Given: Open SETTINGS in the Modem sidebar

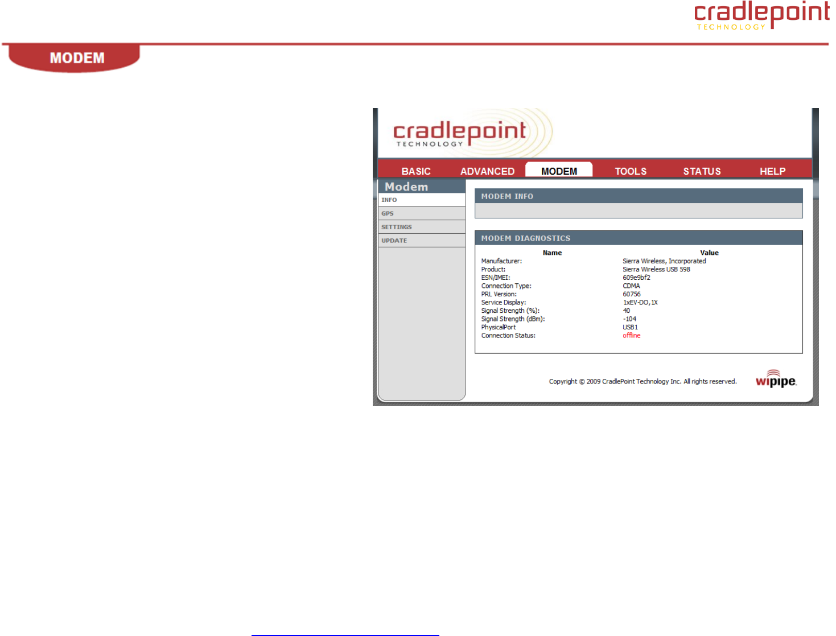Looking at the screenshot, I should pos(422,227).
